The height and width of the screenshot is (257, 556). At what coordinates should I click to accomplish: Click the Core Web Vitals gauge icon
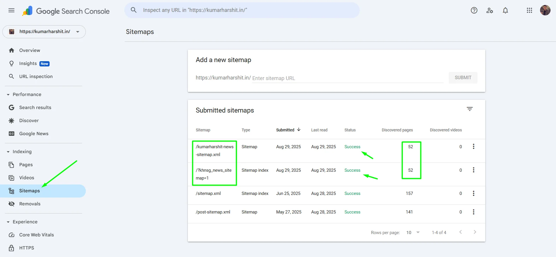12,235
